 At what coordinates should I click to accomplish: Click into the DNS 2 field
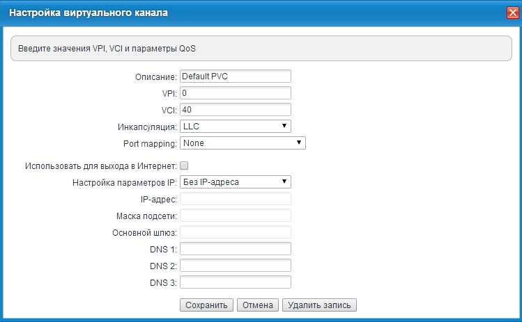[235, 266]
